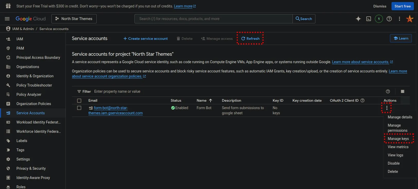Select Manage details from actions menu
Image resolution: width=418 pixels, height=189 pixels.
pos(400,117)
